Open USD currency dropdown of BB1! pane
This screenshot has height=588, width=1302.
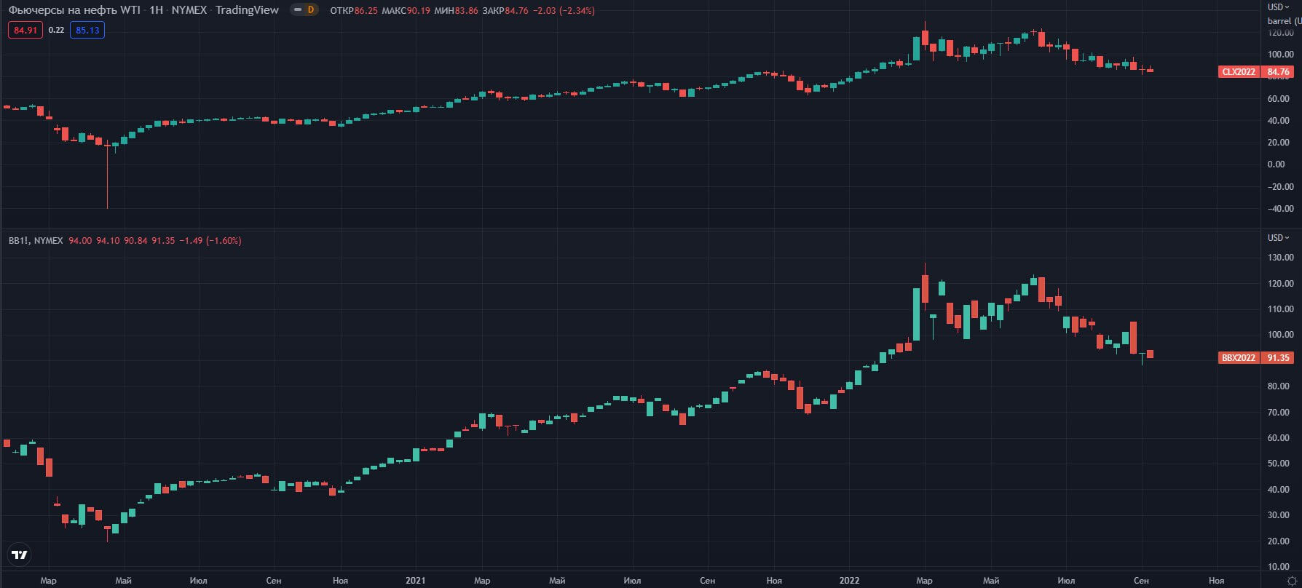point(1278,238)
